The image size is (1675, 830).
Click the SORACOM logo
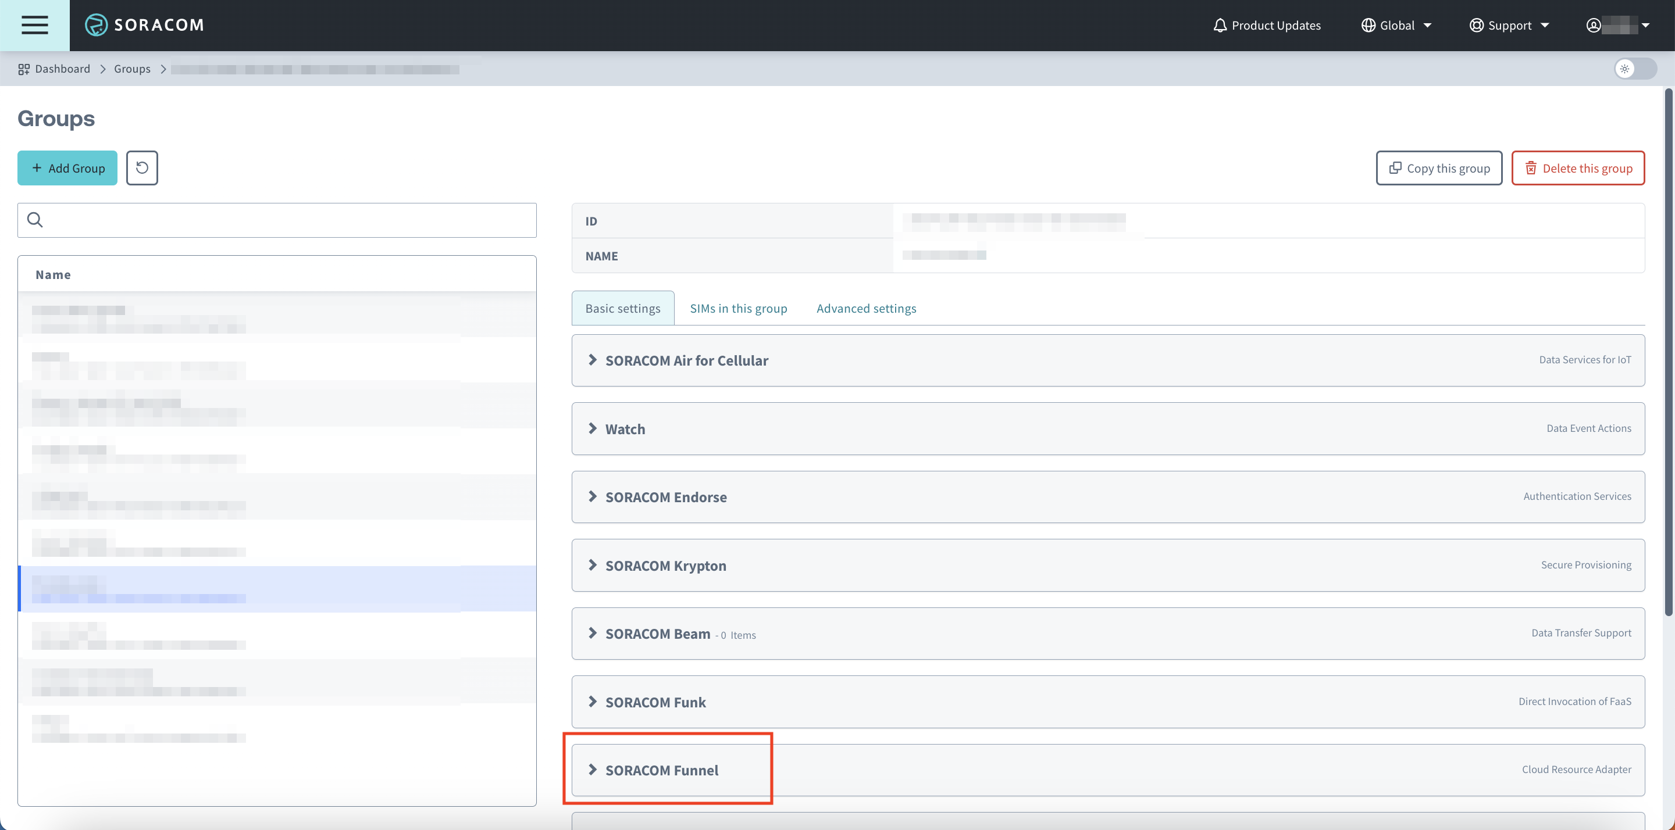pos(144,26)
